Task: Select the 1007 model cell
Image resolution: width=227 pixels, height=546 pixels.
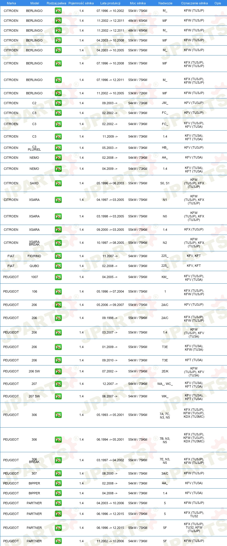Action: (35, 277)
